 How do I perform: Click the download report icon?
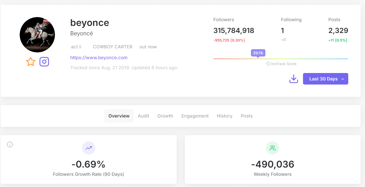point(294,79)
